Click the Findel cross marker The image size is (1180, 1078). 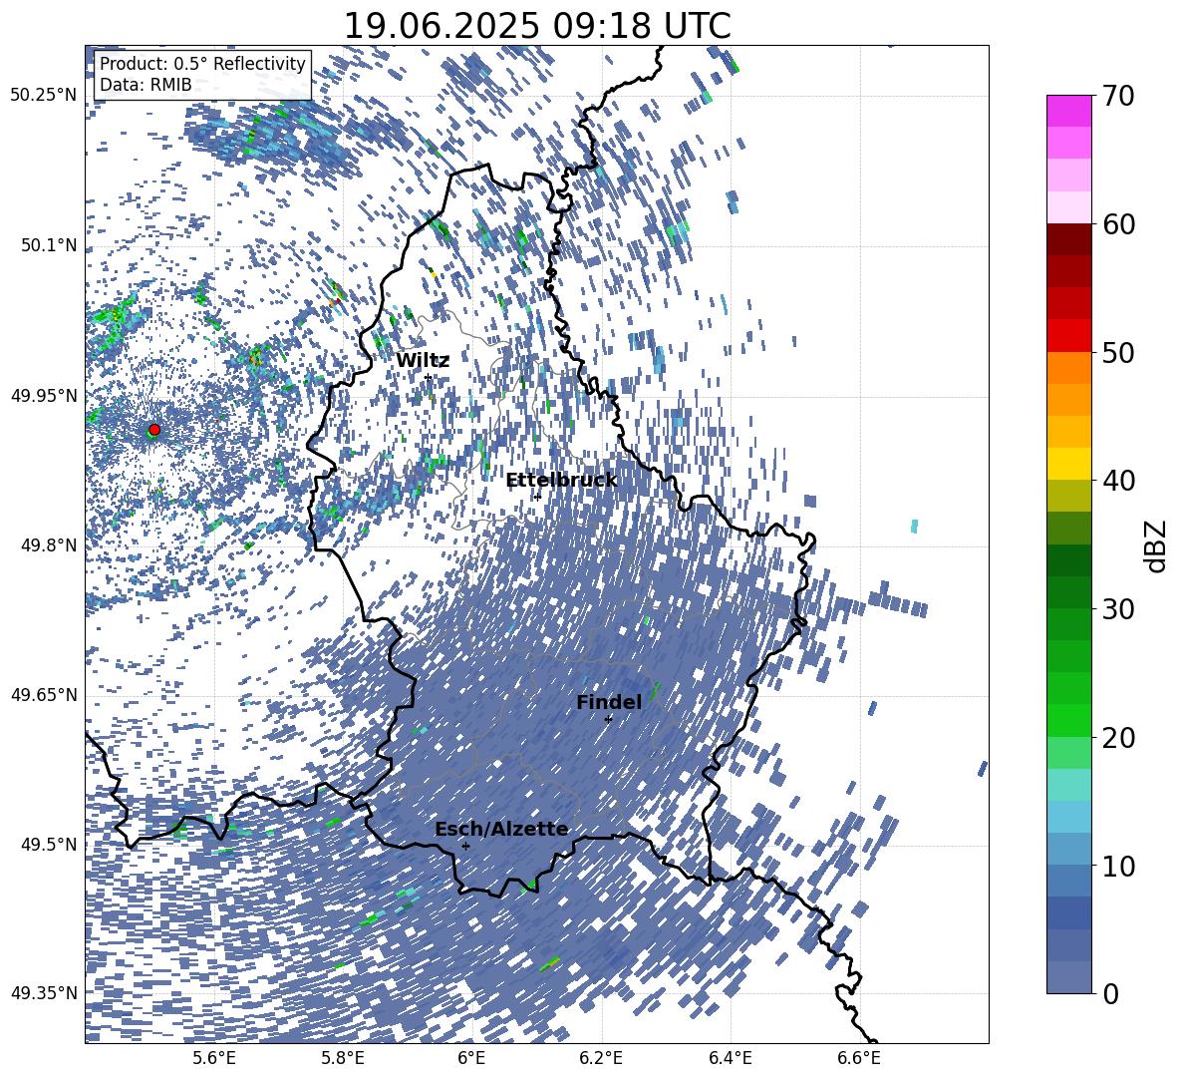pos(608,719)
